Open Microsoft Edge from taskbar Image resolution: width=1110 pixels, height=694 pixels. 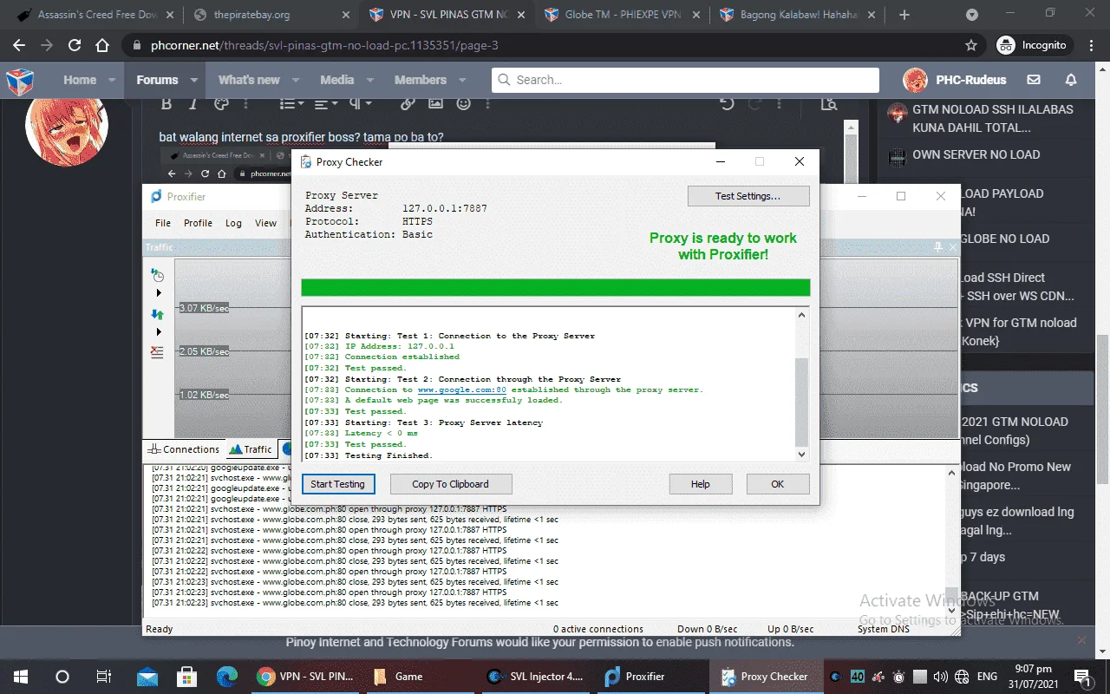(226, 677)
